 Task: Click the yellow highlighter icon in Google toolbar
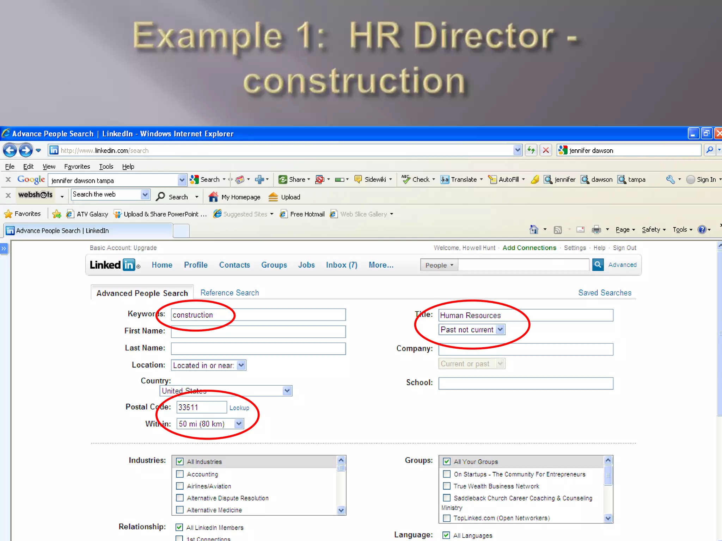(535, 180)
